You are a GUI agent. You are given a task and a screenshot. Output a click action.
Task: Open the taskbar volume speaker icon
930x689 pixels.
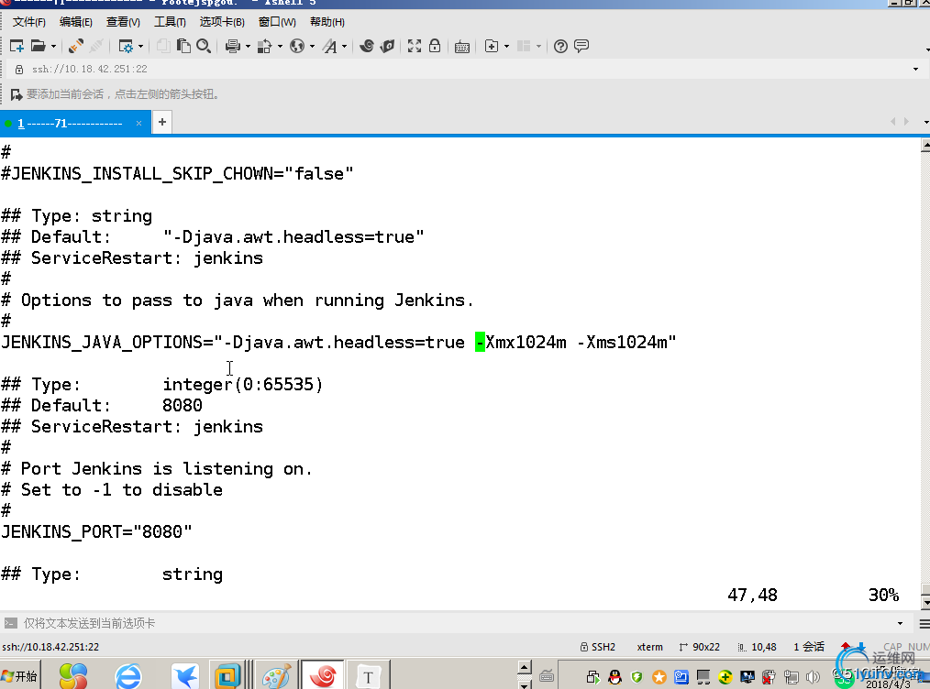pyautogui.click(x=814, y=677)
